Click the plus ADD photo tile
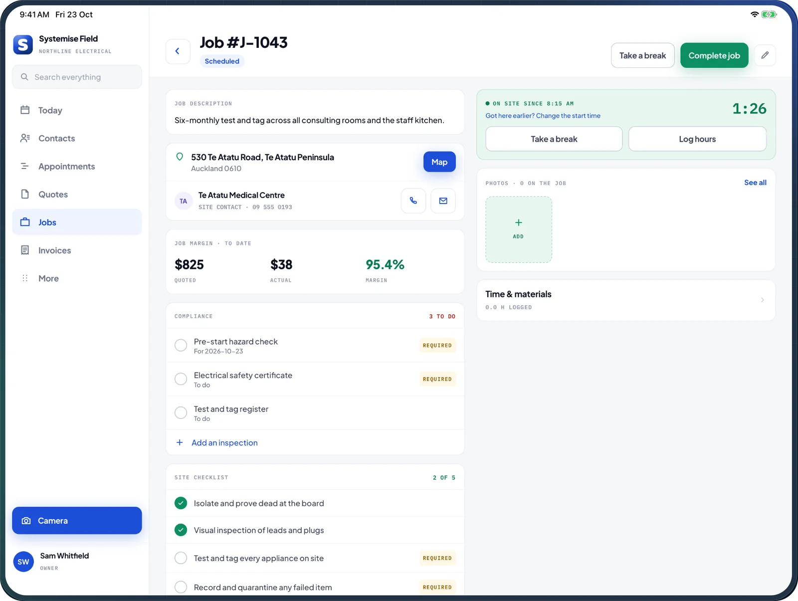This screenshot has width=798, height=601. coord(519,229)
